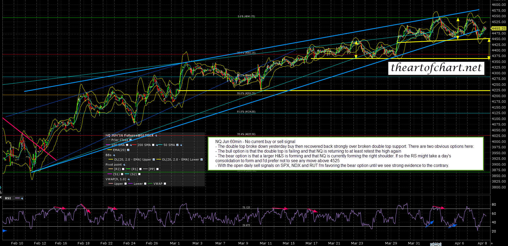The image size is (508, 246).
Task: Enable the (R2) pivot checkbox
Action: point(123,169)
